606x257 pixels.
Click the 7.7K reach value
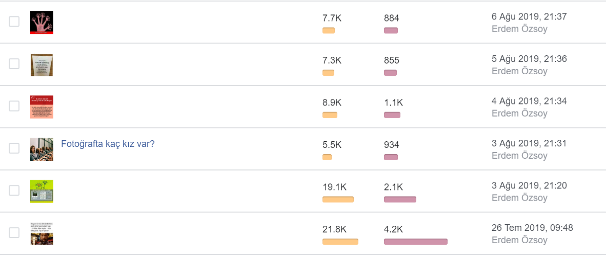[332, 18]
